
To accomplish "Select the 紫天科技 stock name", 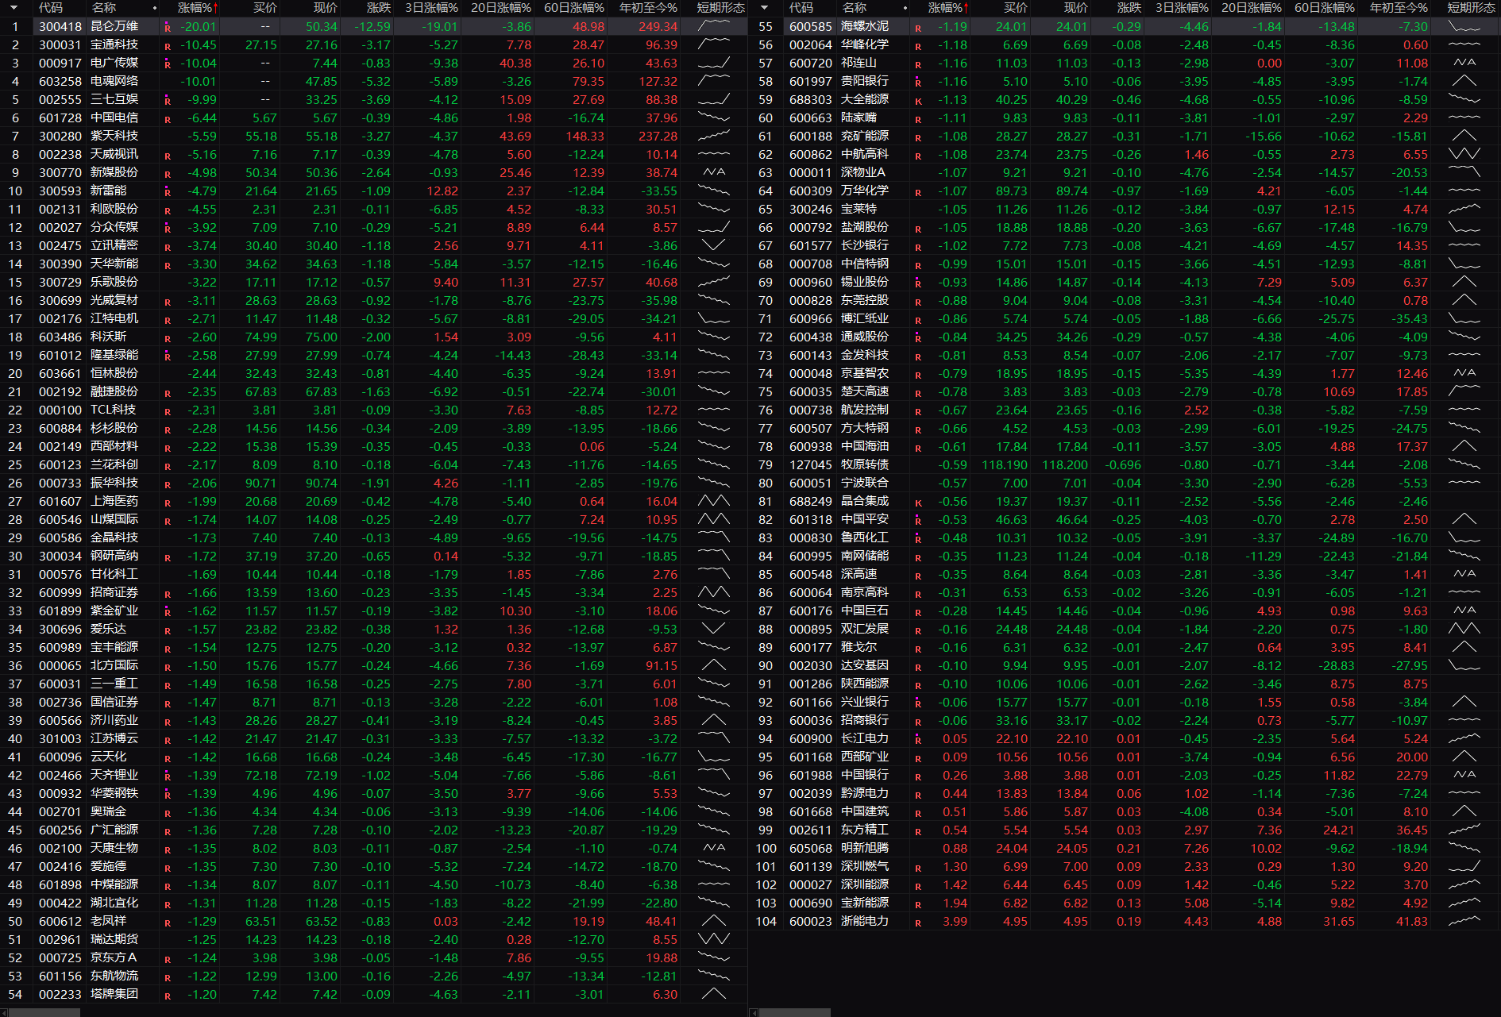I will click(x=114, y=136).
